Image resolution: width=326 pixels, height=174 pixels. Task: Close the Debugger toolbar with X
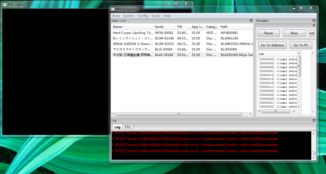[314, 25]
